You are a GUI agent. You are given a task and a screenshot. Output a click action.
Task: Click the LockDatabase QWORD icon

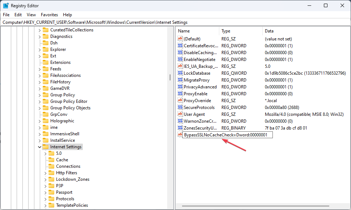coord(180,73)
